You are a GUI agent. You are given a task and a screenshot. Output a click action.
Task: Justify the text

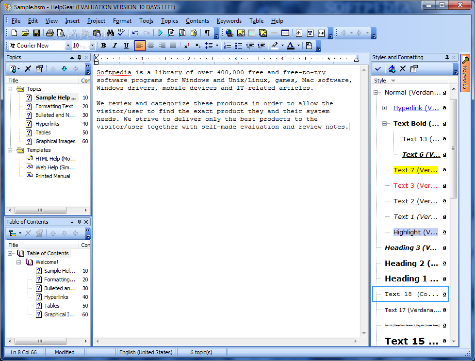[x=173, y=46]
